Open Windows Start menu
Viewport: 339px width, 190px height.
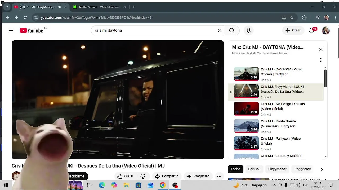6,185
